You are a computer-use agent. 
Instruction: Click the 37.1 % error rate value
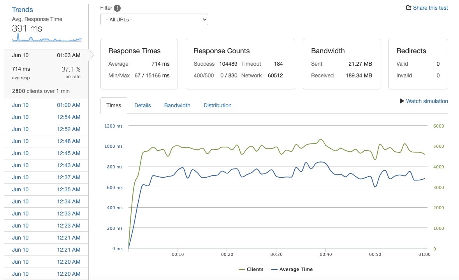pyautogui.click(x=71, y=69)
